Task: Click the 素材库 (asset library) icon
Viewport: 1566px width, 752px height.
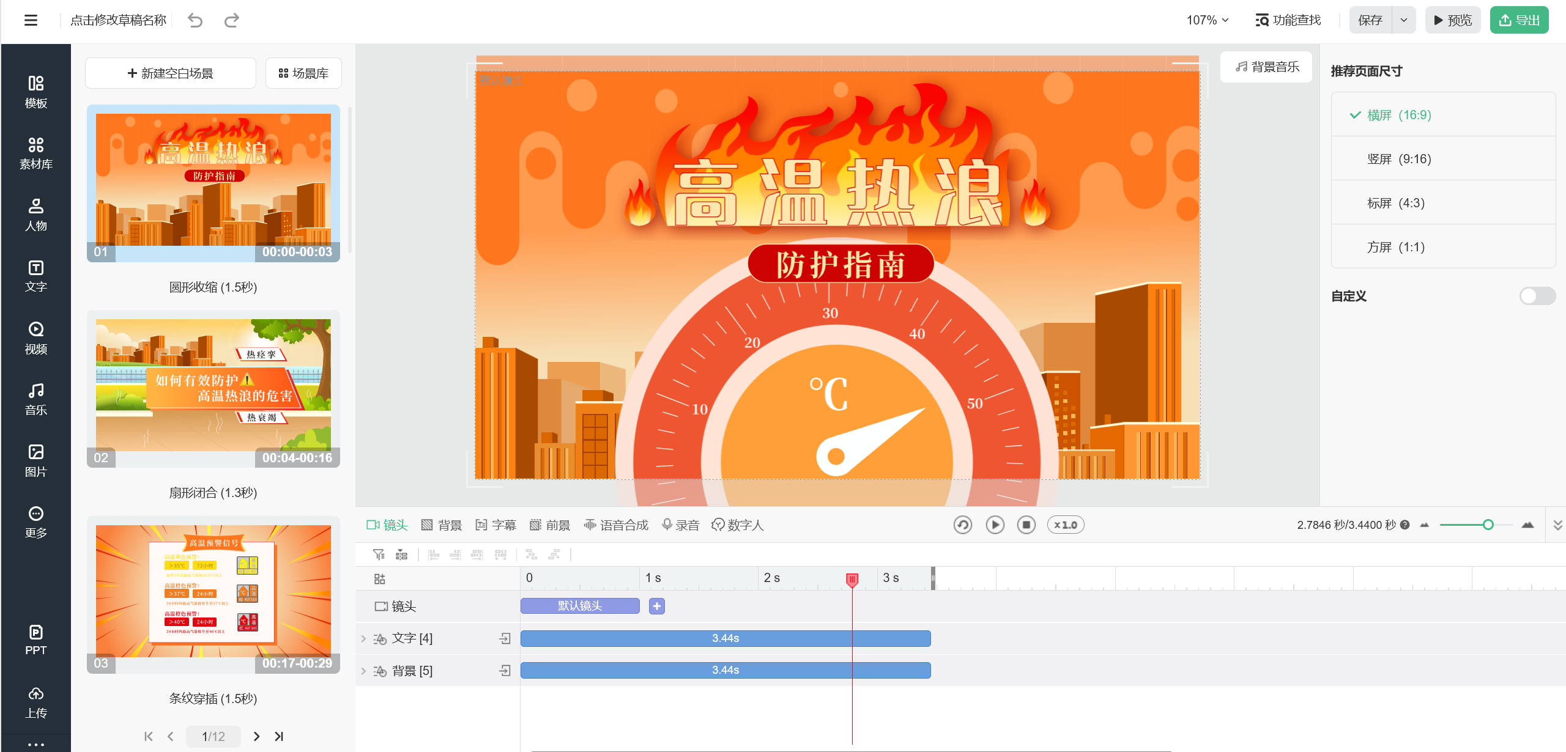Action: pyautogui.click(x=36, y=153)
